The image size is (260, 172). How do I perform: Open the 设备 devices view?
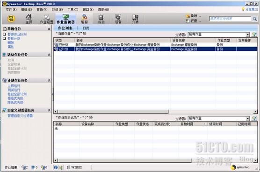pyautogui.click(x=118, y=19)
